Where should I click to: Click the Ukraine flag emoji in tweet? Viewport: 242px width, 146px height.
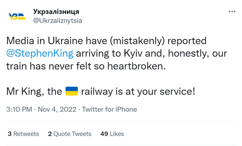(72, 91)
